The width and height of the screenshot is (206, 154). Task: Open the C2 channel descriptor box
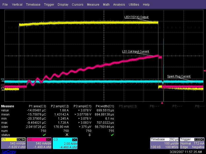click(x=39, y=143)
